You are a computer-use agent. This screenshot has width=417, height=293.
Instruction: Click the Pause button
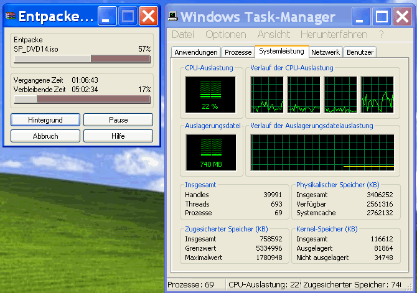[118, 120]
